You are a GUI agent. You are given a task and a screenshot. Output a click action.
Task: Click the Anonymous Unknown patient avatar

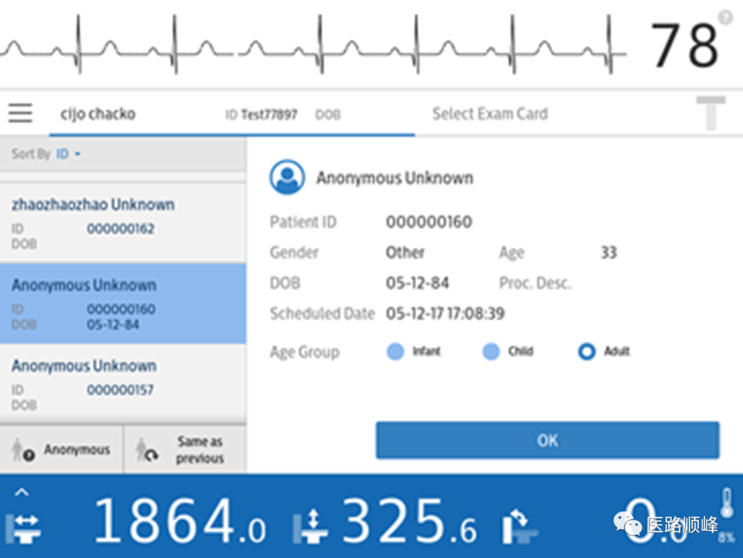coord(287,176)
